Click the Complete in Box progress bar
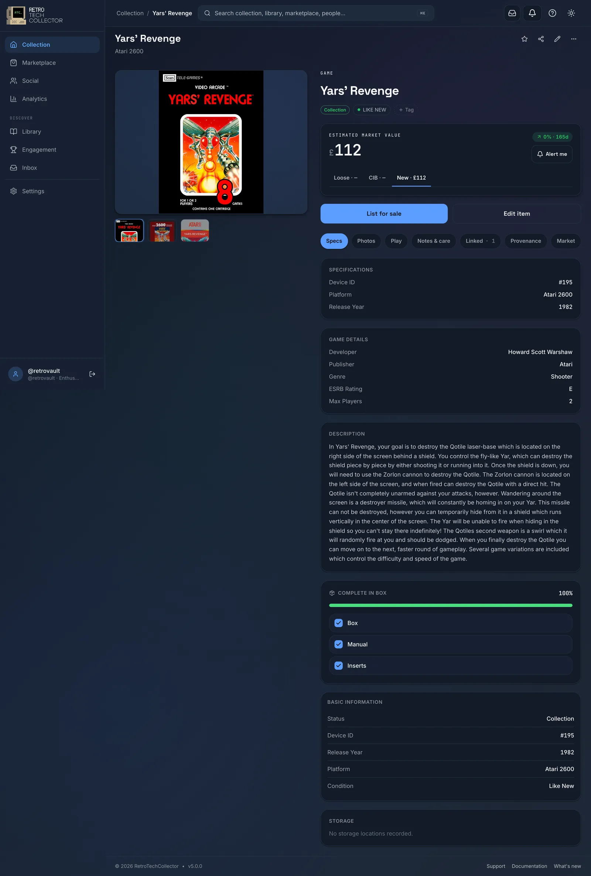The height and width of the screenshot is (876, 591). 450,605
